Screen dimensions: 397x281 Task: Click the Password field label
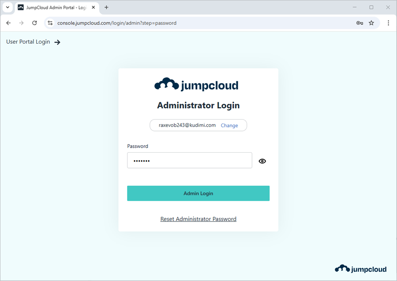pyautogui.click(x=138, y=146)
